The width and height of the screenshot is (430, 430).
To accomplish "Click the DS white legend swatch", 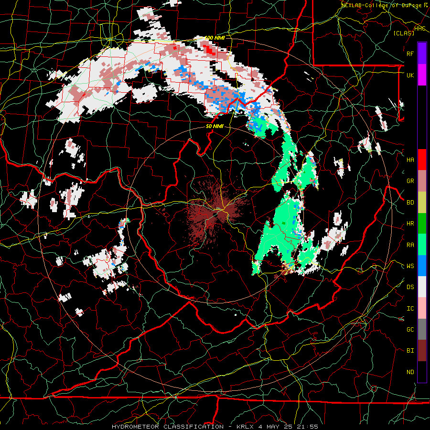I will click(422, 287).
